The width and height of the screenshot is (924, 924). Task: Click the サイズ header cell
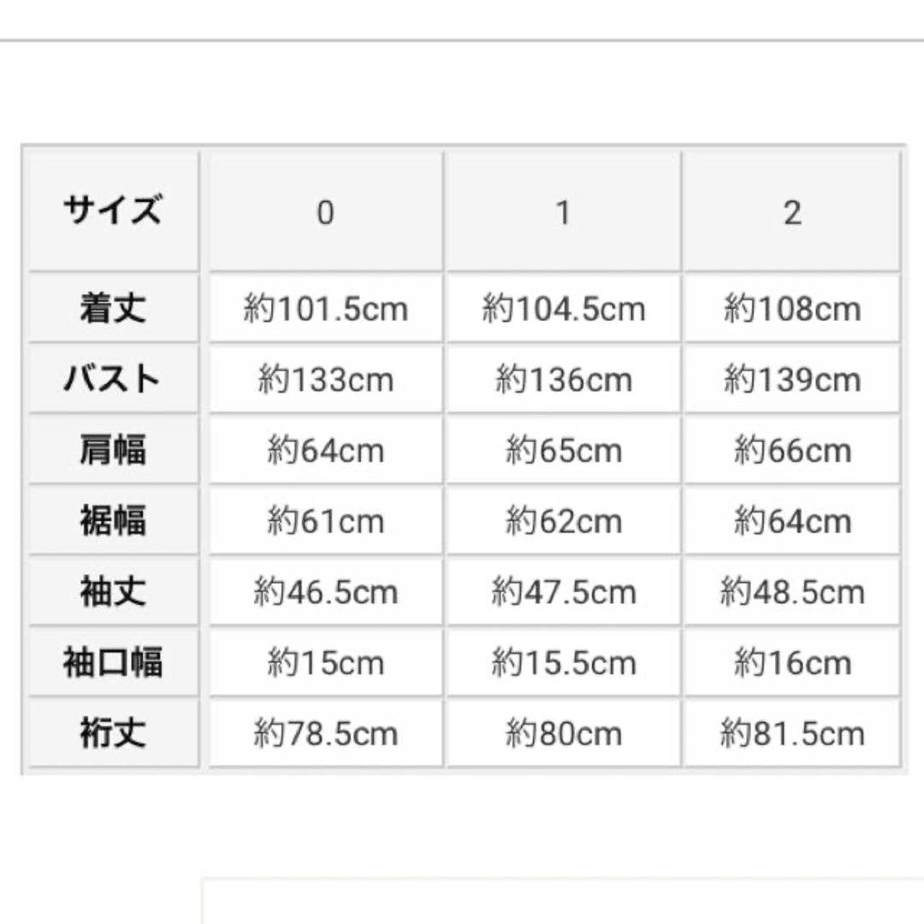pyautogui.click(x=112, y=210)
